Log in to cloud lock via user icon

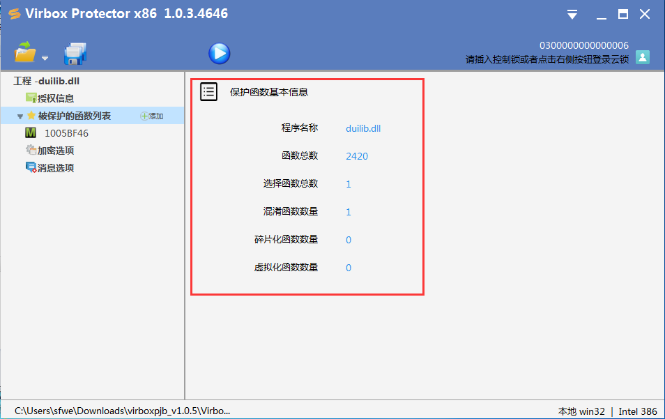coord(643,57)
